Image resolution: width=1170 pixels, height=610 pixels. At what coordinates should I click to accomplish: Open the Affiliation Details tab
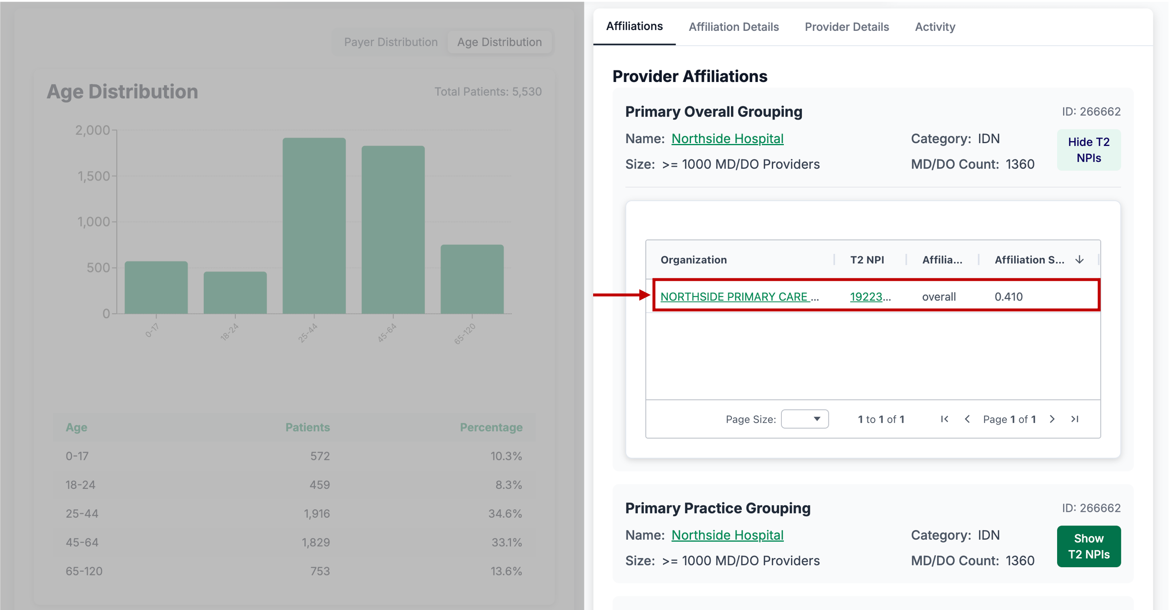(x=733, y=27)
